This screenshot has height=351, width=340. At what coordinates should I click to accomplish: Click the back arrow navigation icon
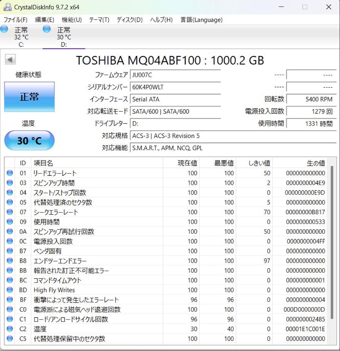point(11,59)
